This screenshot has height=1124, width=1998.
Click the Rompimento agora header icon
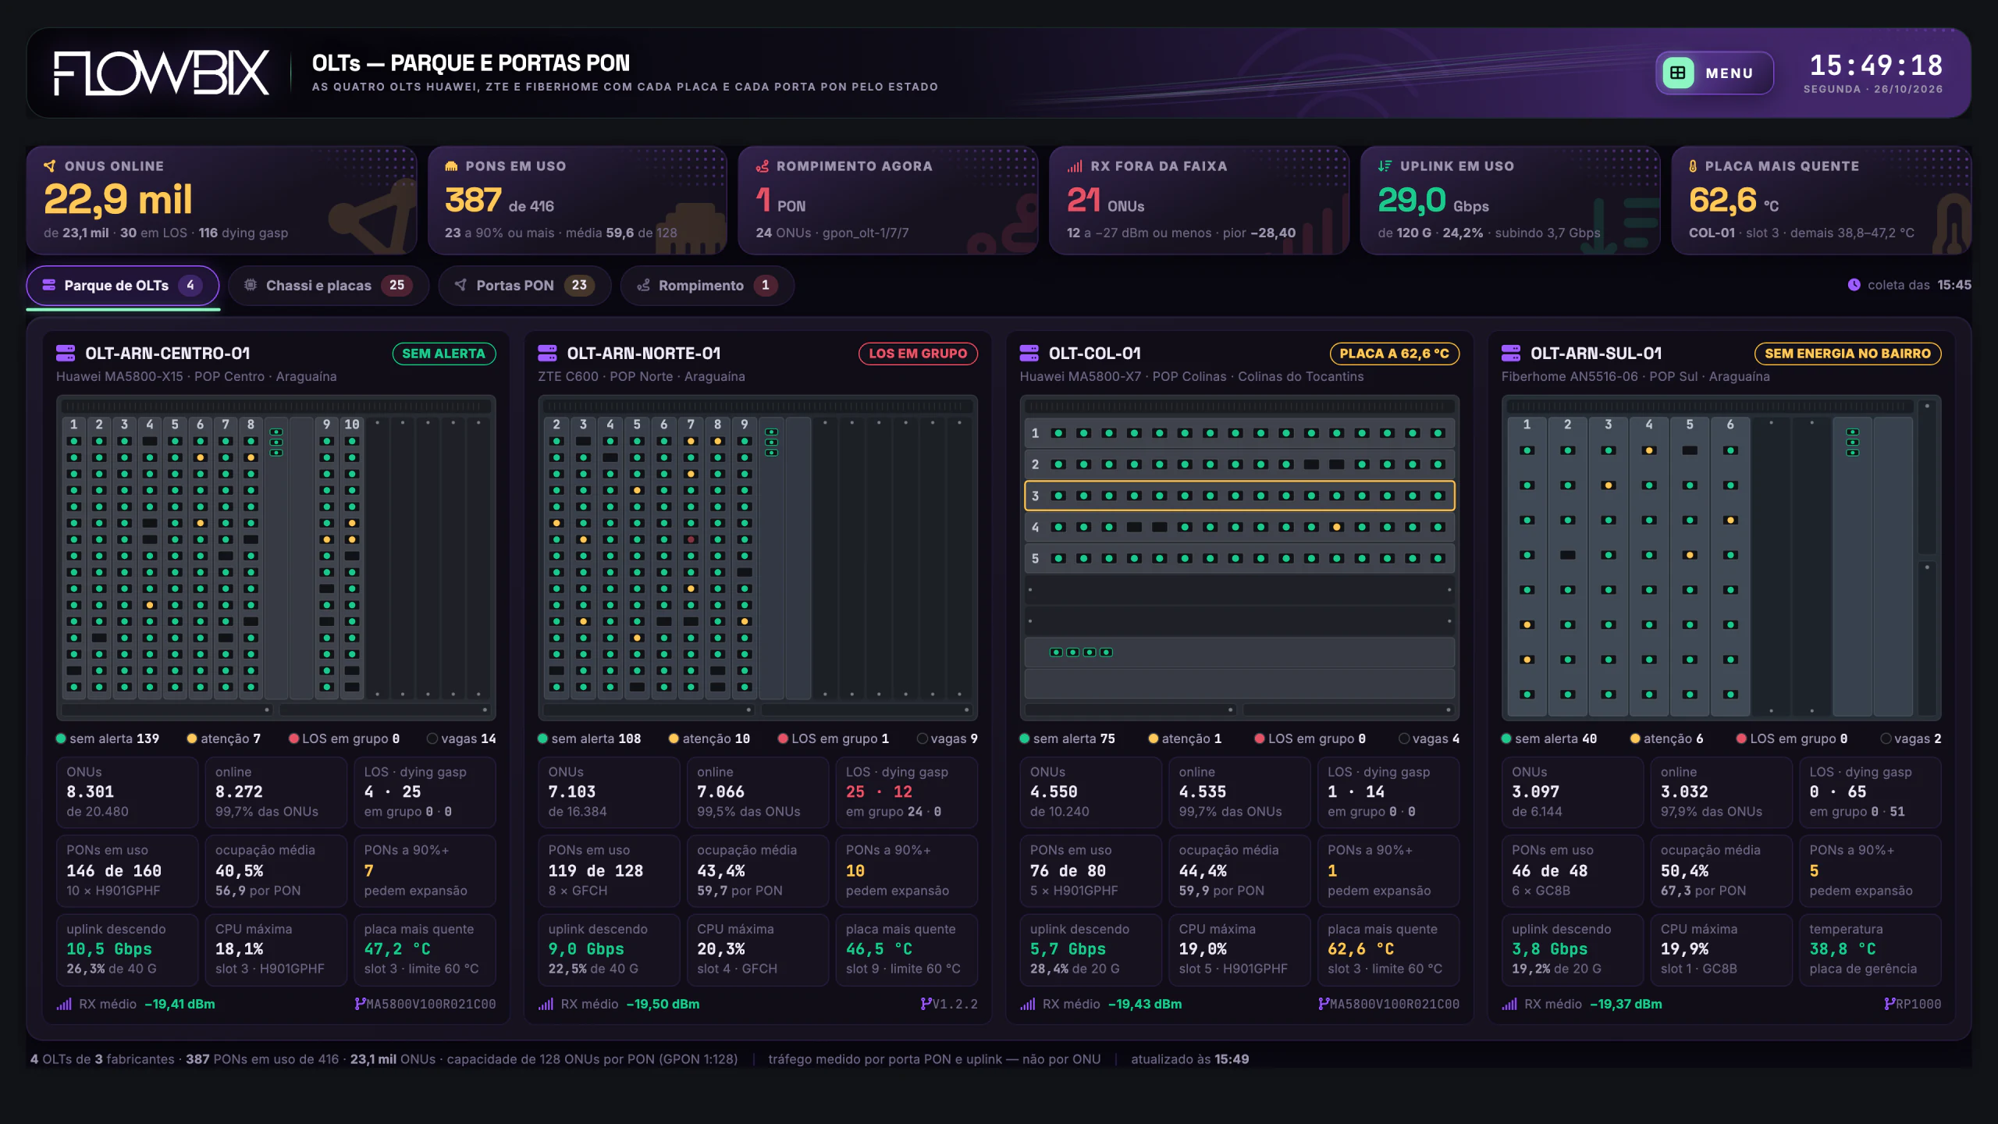763,166
